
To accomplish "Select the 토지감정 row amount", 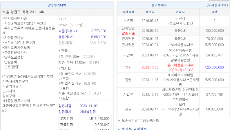I will tap(99, 119).
